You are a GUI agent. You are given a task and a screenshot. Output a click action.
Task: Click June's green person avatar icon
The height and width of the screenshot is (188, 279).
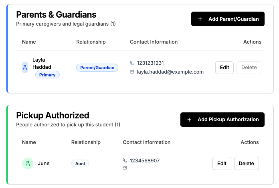pos(28,163)
